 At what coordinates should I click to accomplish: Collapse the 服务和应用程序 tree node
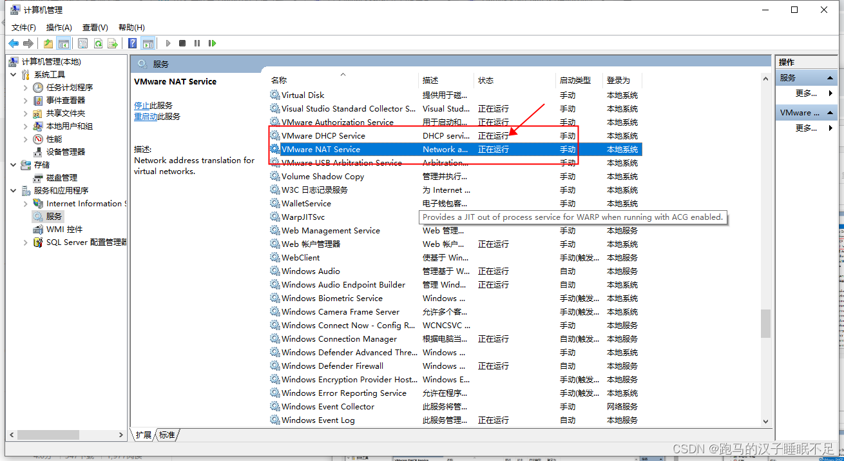click(x=14, y=190)
